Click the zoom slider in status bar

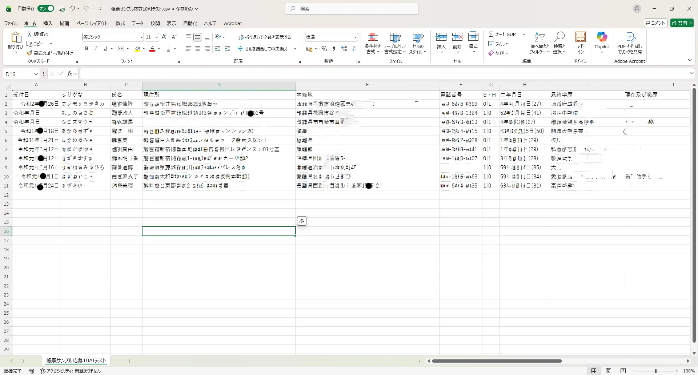pos(655,371)
